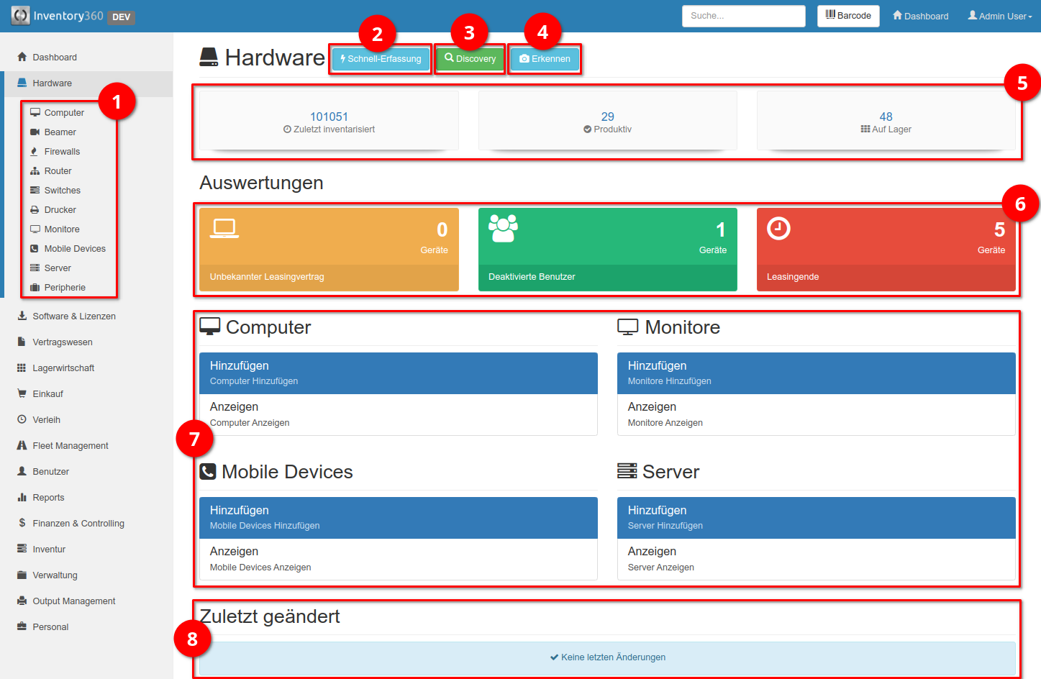This screenshot has width=1041, height=679.
Task: Open the Fleet Management section
Action: [70, 445]
